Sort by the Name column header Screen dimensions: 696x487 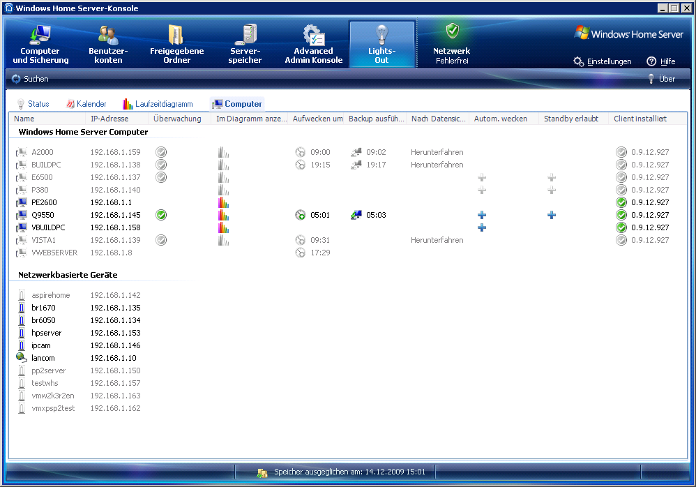(47, 119)
